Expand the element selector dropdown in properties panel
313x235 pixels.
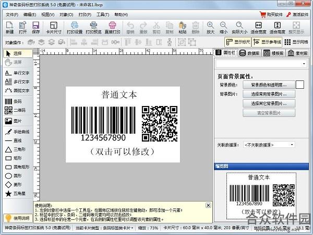pyautogui.click(x=304, y=64)
